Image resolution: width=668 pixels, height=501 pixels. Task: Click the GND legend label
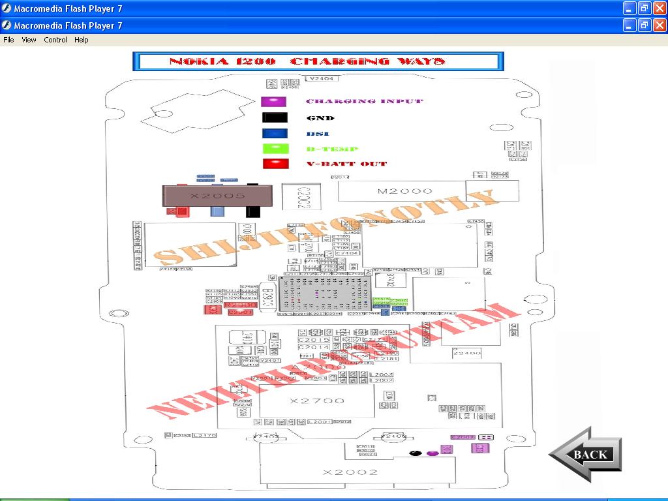pos(320,118)
